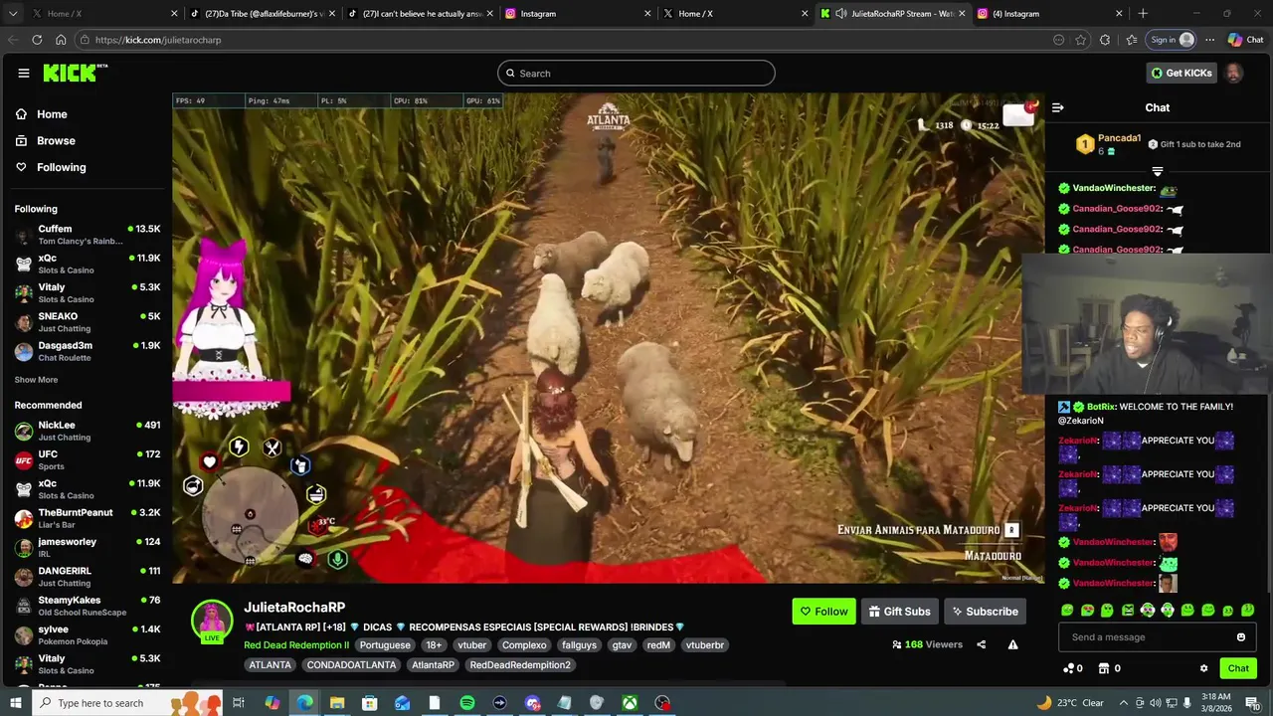Image resolution: width=1273 pixels, height=716 pixels.
Task: Click Red Dead Redemption II category link
Action: [296, 645]
